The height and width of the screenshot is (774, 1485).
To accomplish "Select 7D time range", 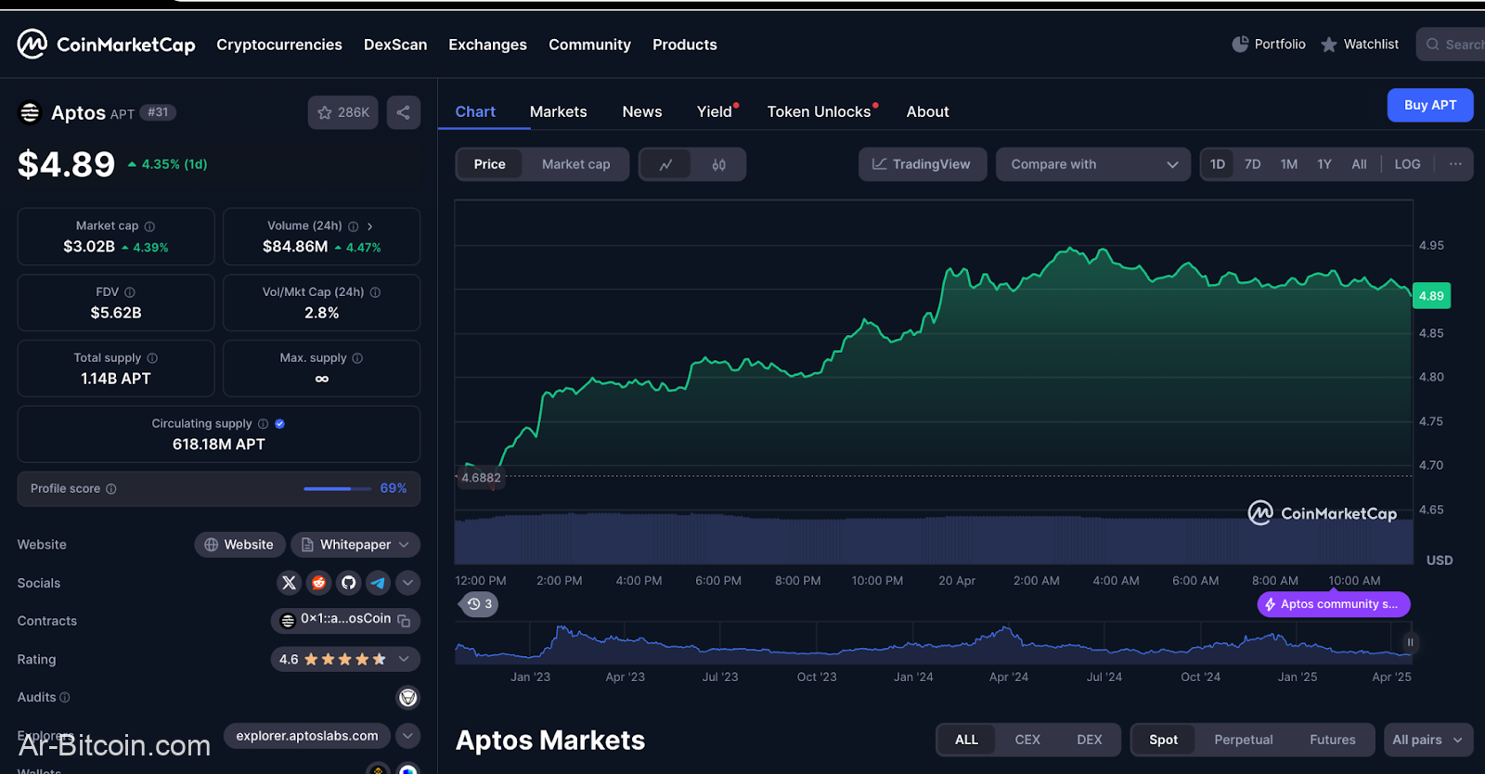I will (1253, 164).
